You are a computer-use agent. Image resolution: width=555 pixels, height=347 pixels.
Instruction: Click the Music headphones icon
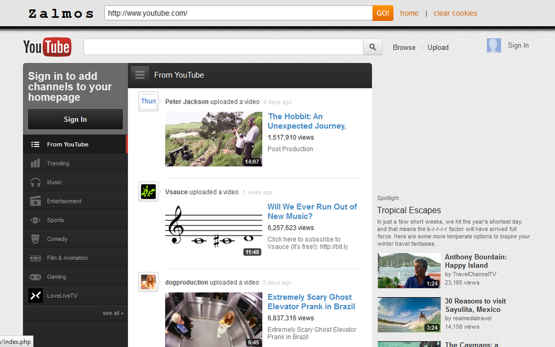point(36,182)
